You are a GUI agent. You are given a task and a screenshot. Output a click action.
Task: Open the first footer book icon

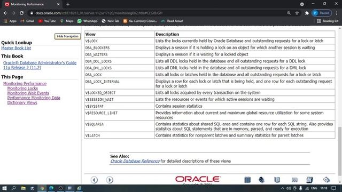point(247,180)
